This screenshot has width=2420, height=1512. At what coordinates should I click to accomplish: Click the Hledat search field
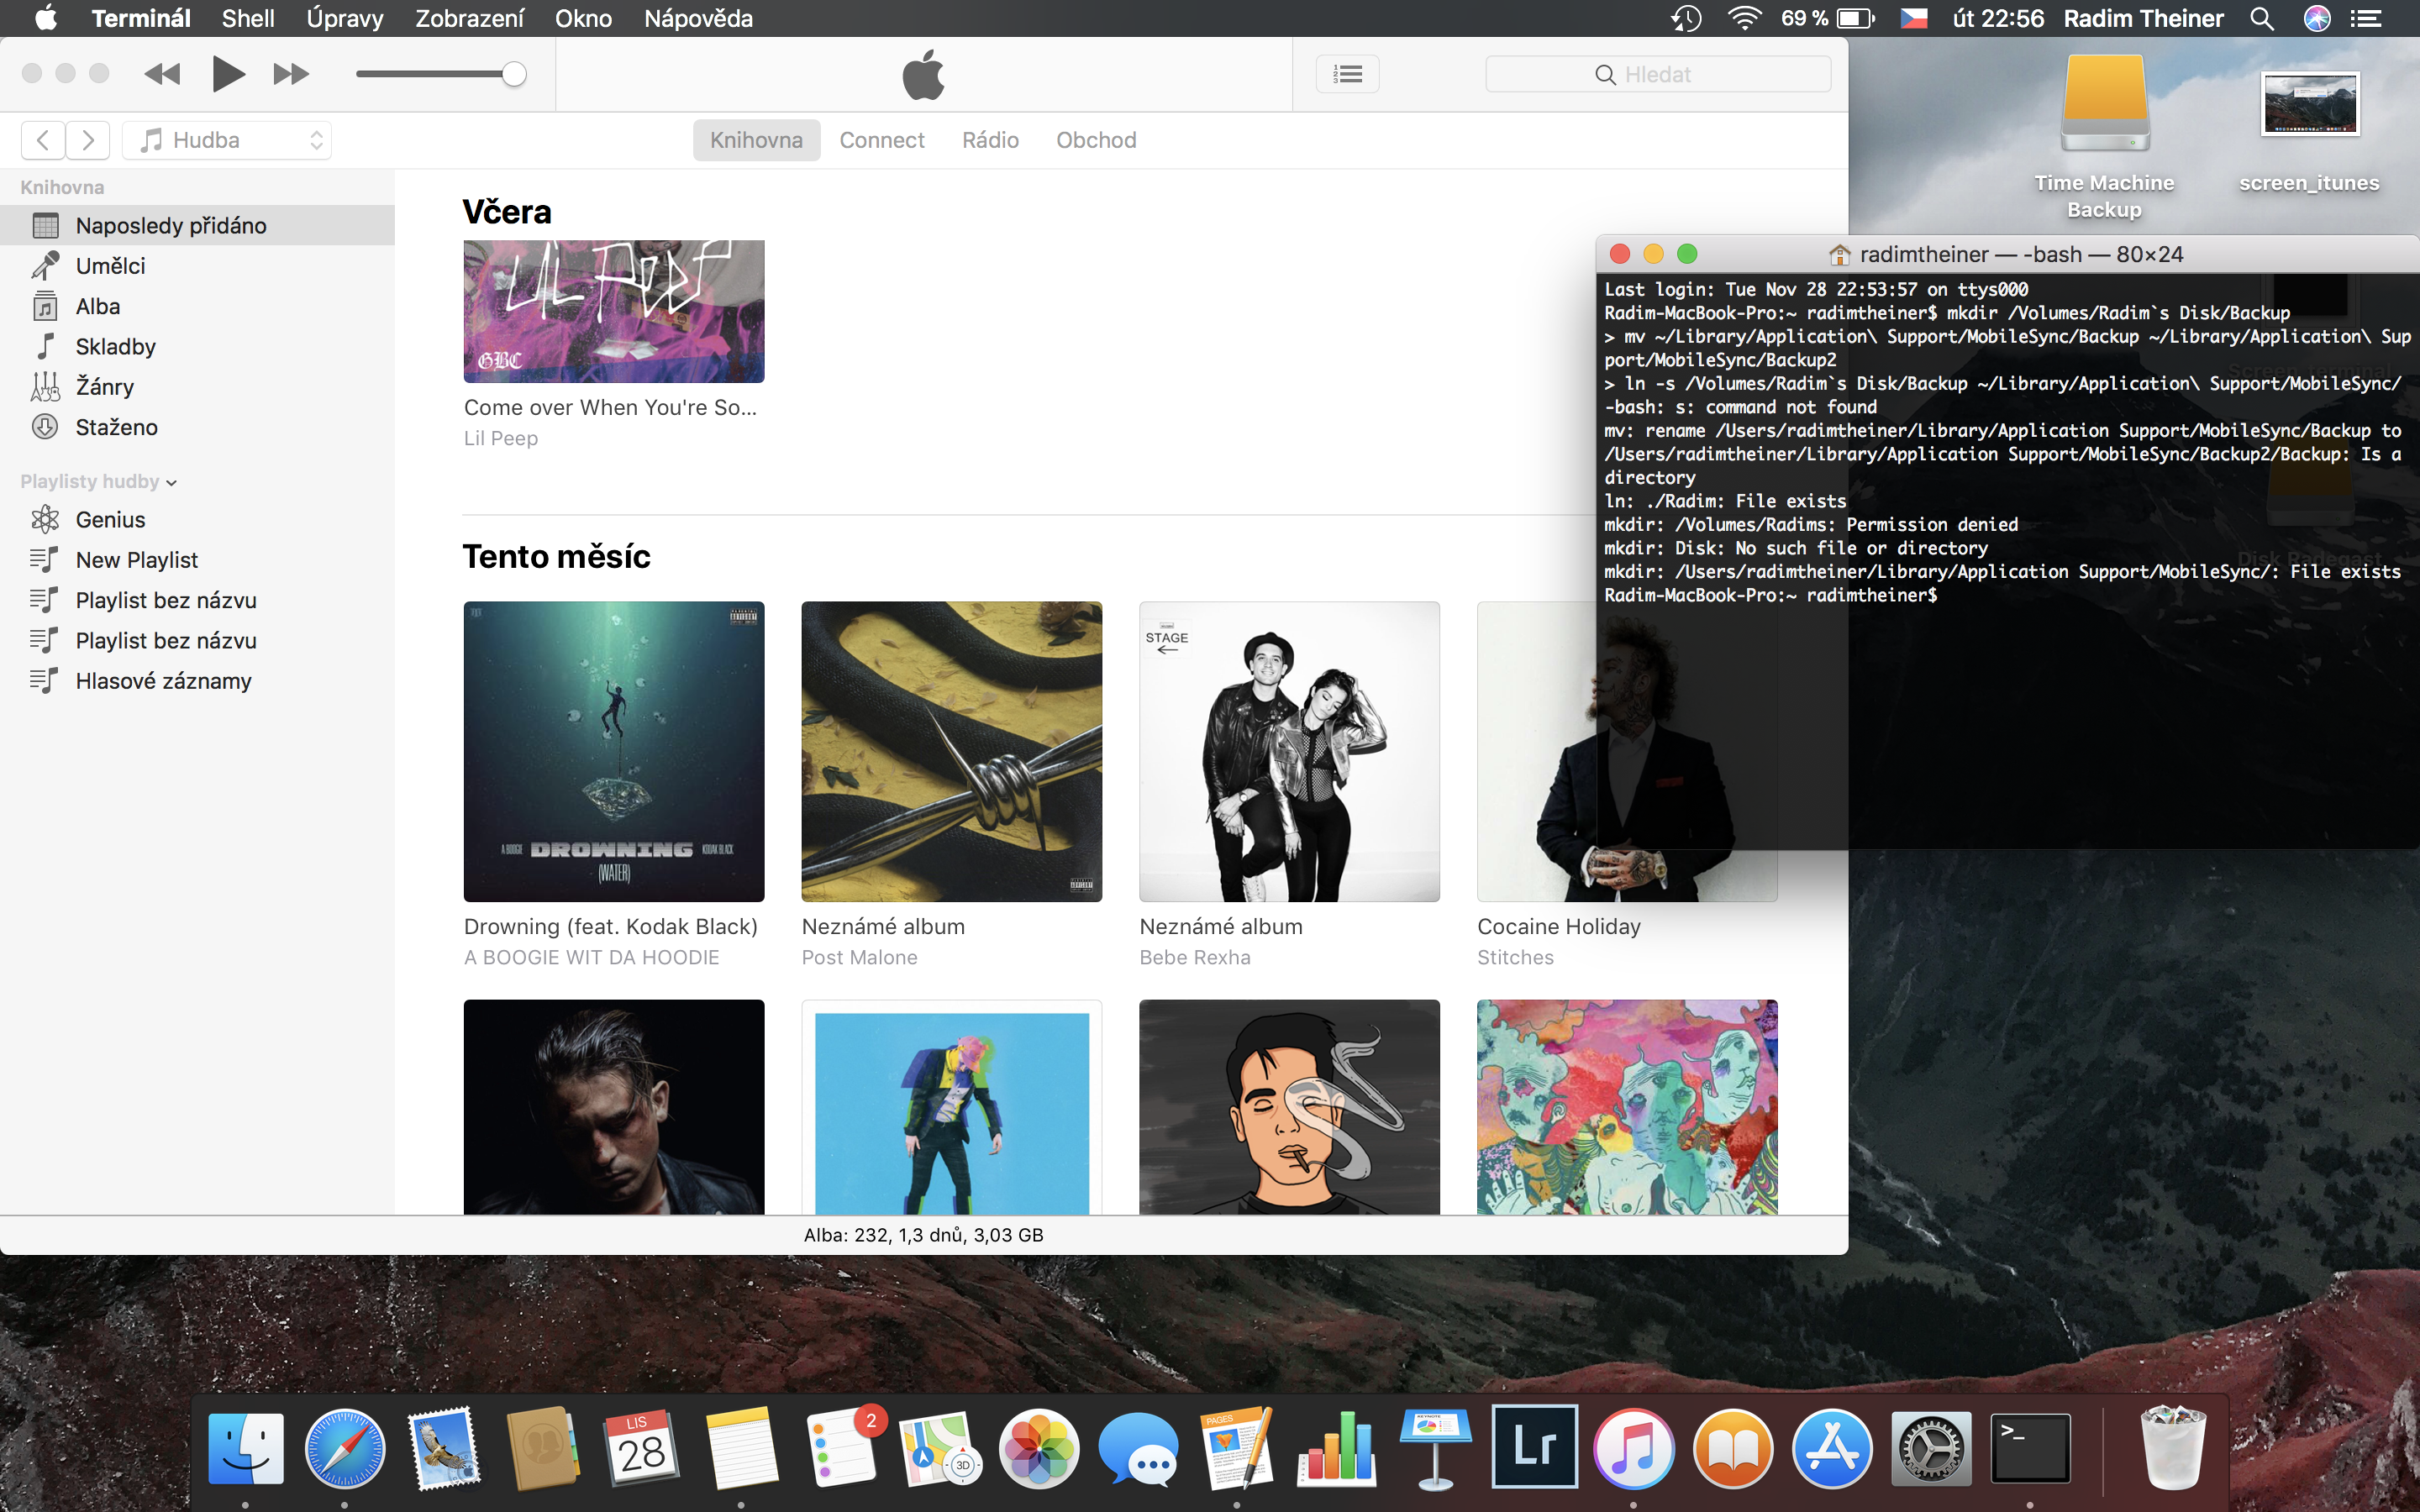point(1658,74)
